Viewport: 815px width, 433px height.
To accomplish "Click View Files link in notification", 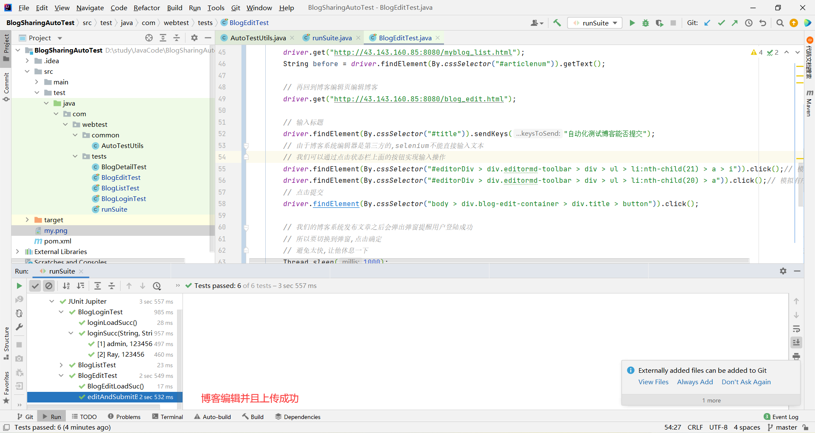I will (x=653, y=382).
